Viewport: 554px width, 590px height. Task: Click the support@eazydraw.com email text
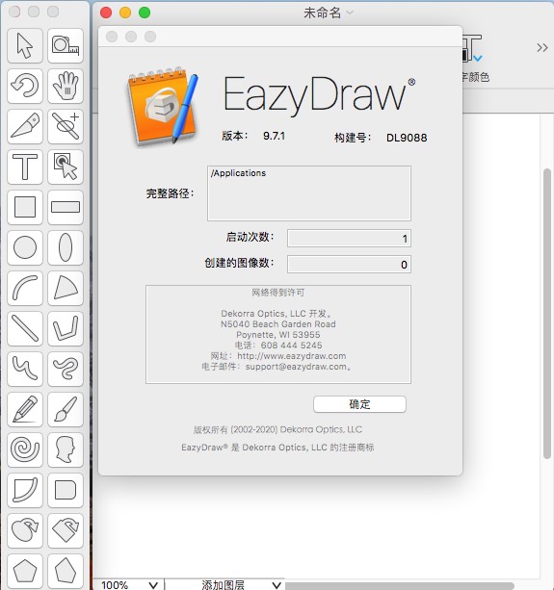296,367
